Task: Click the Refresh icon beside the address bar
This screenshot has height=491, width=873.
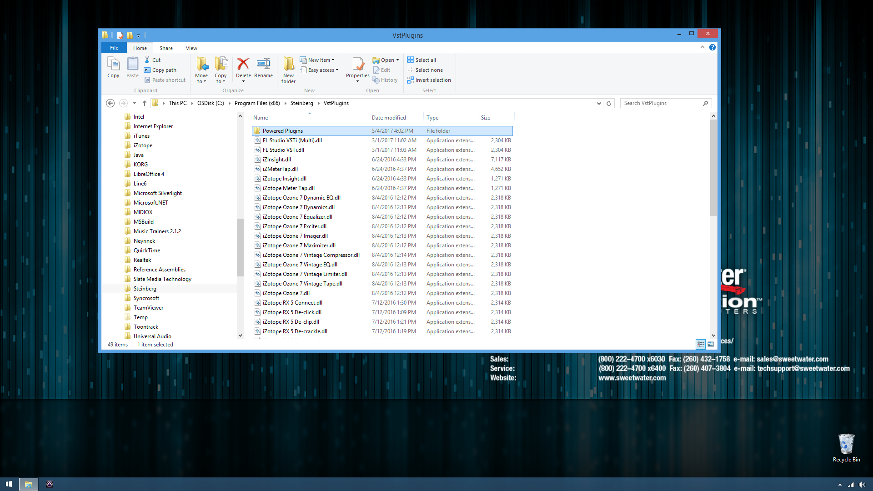Action: 609,103
